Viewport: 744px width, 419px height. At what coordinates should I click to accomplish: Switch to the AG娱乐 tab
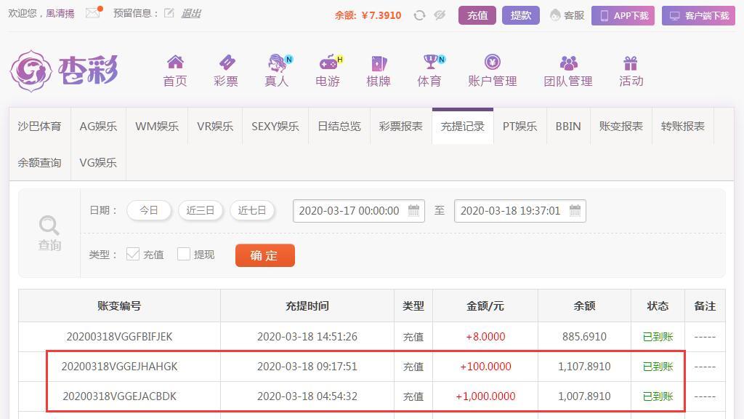pos(98,127)
